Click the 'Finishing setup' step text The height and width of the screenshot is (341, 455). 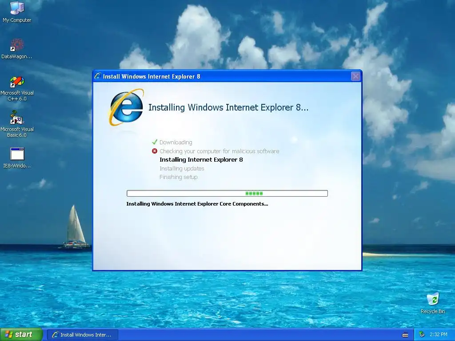[x=179, y=177]
